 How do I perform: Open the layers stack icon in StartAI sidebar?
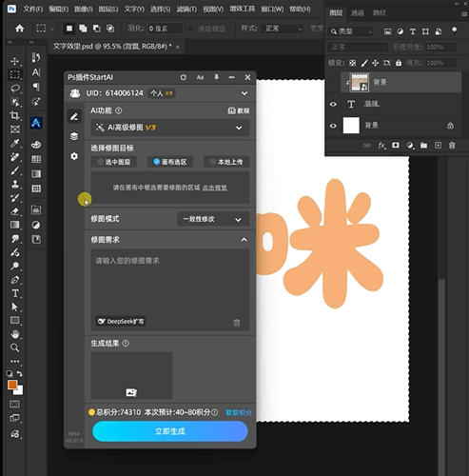coord(74,136)
